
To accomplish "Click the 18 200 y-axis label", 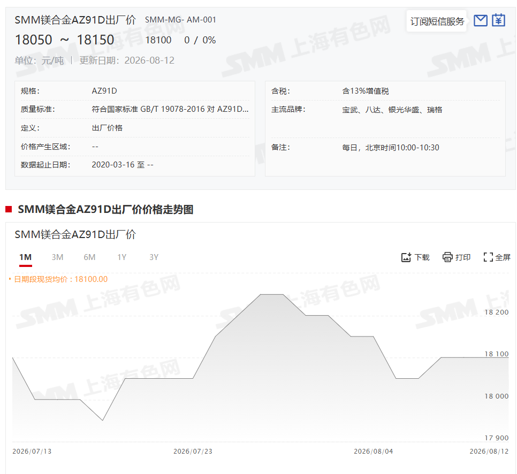I will (x=496, y=312).
